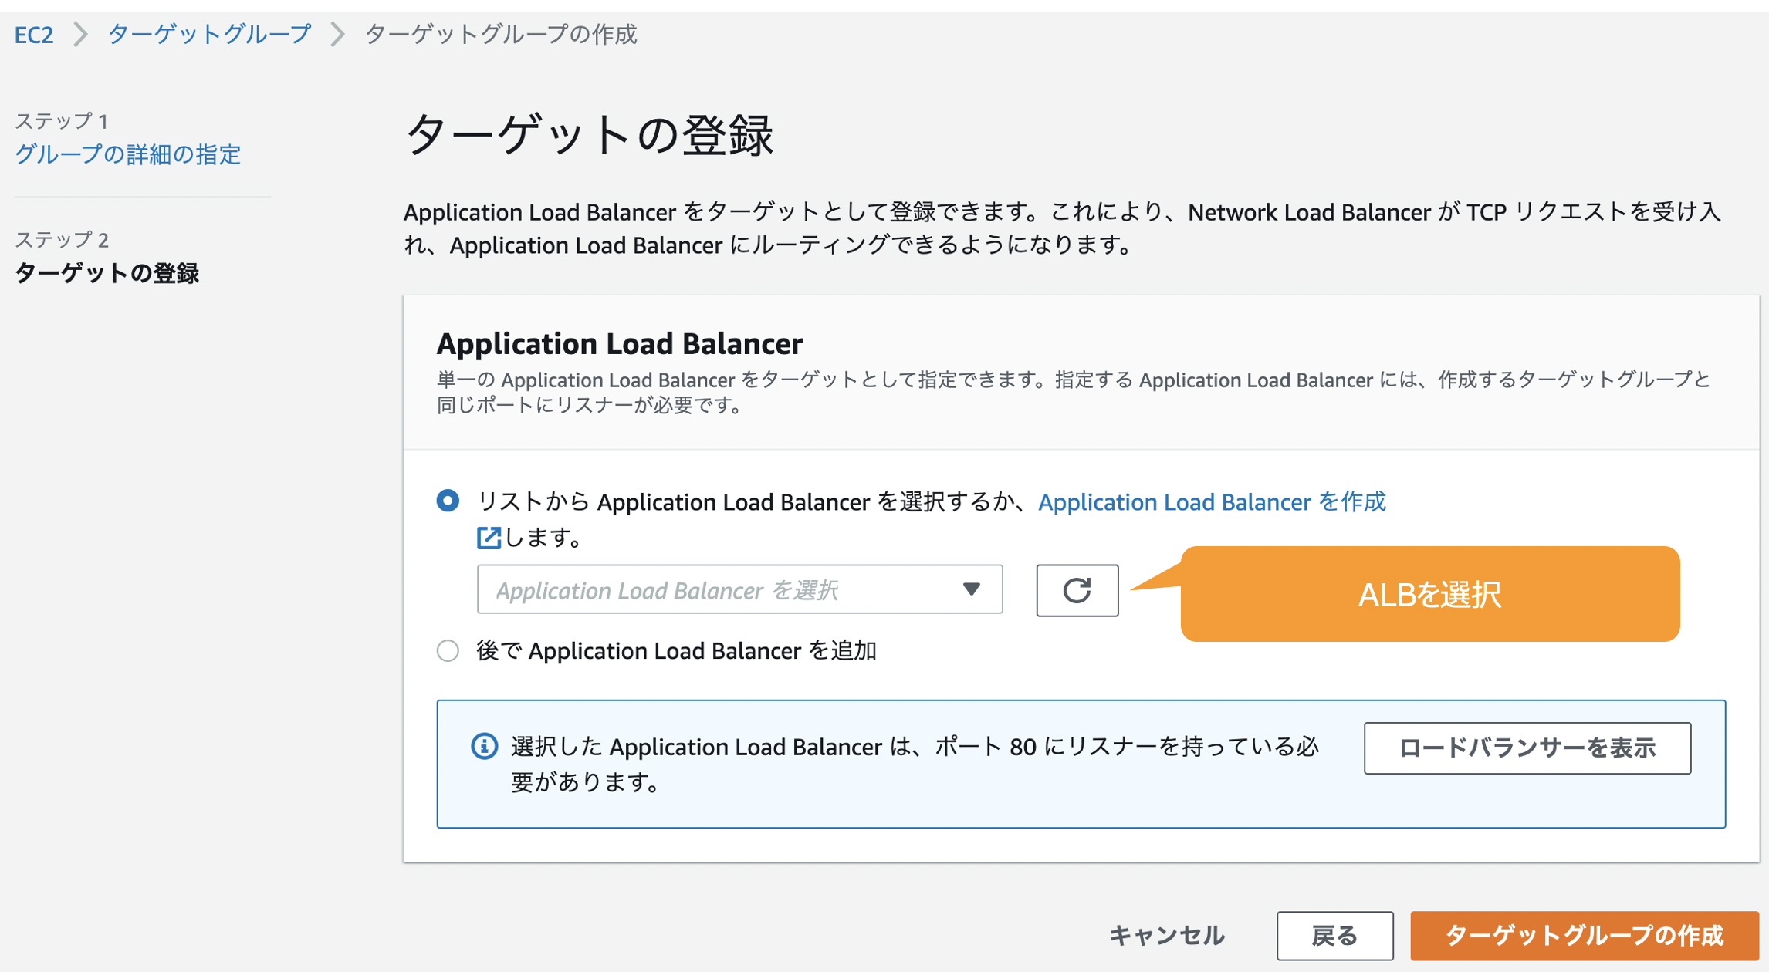Click Application Load Balancer を作成 link
The image size is (1769, 972).
(1211, 502)
